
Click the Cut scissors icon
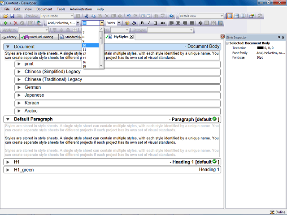(x=87, y=16)
